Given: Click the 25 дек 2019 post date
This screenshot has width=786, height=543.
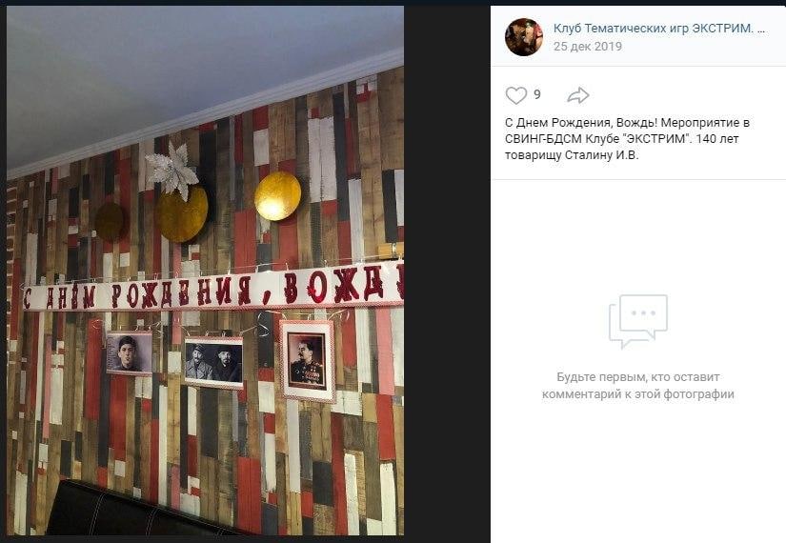Looking at the screenshot, I should pyautogui.click(x=588, y=46).
